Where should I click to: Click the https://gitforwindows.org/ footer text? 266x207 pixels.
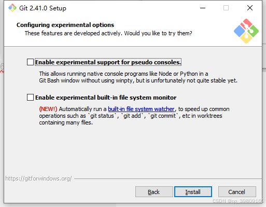point(38,178)
